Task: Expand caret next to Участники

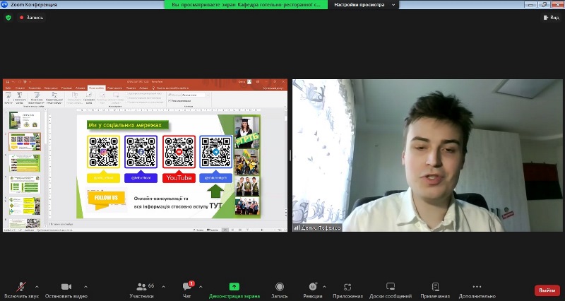Action: 164,287
